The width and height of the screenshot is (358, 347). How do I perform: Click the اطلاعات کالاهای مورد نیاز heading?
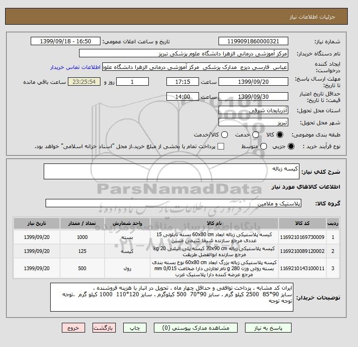(x=306, y=187)
